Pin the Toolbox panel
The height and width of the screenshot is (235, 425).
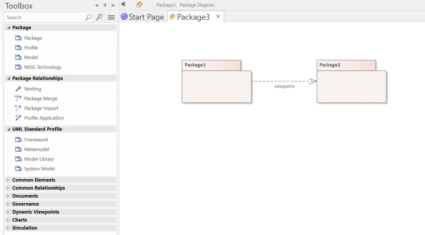(x=105, y=5)
